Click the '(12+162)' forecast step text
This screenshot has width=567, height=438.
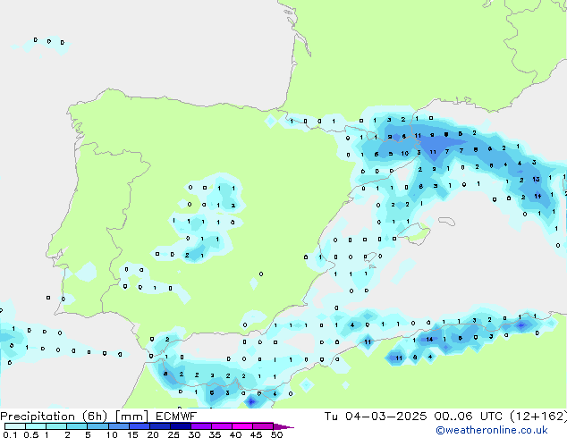(538, 417)
